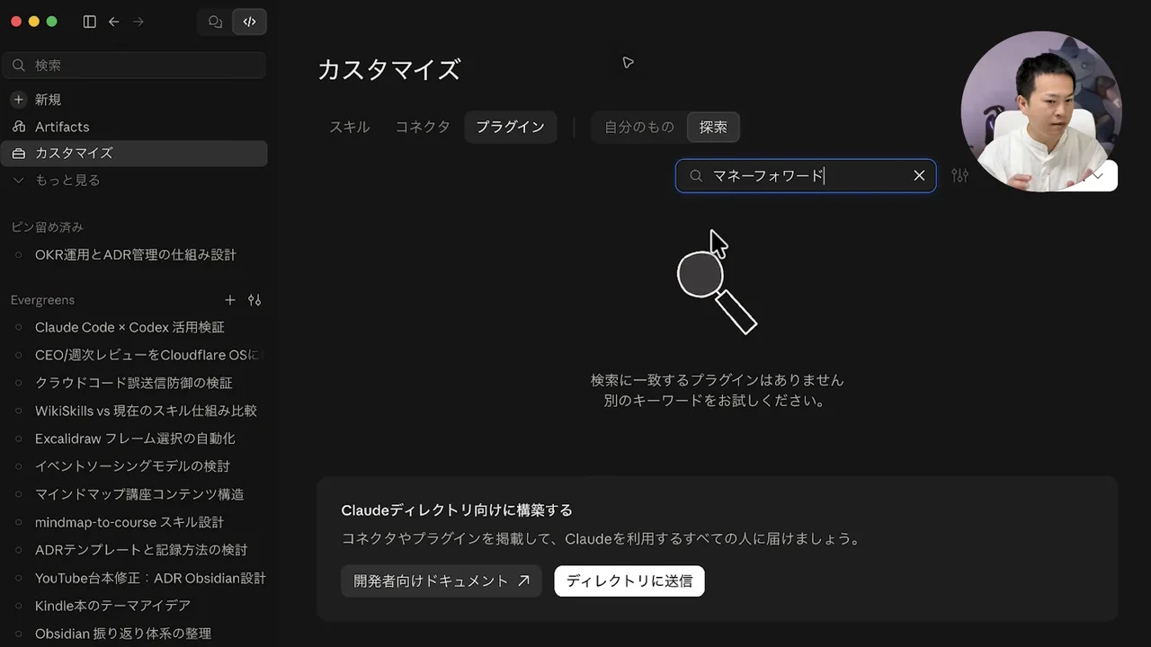Click ディレクトリに送信 button

pyautogui.click(x=629, y=581)
